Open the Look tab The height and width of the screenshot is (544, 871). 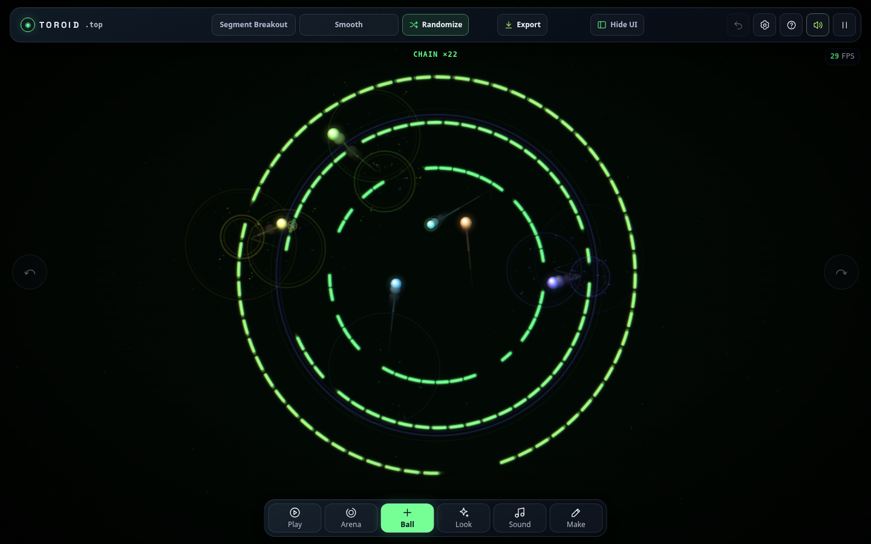(463, 518)
